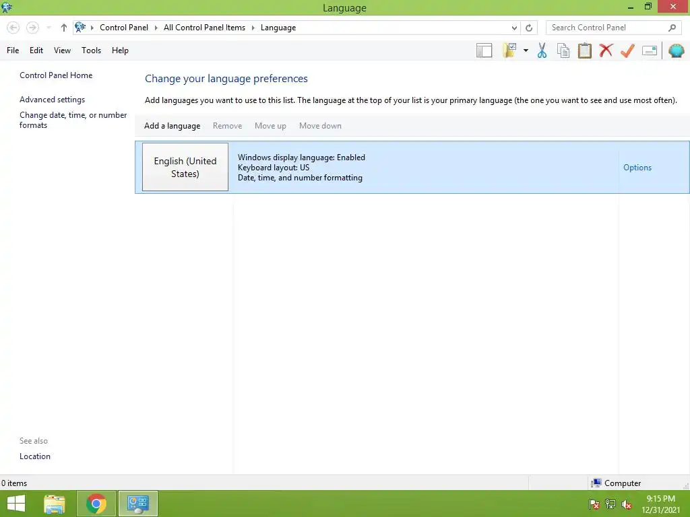Click the envelope card toolbar icon

[650, 50]
